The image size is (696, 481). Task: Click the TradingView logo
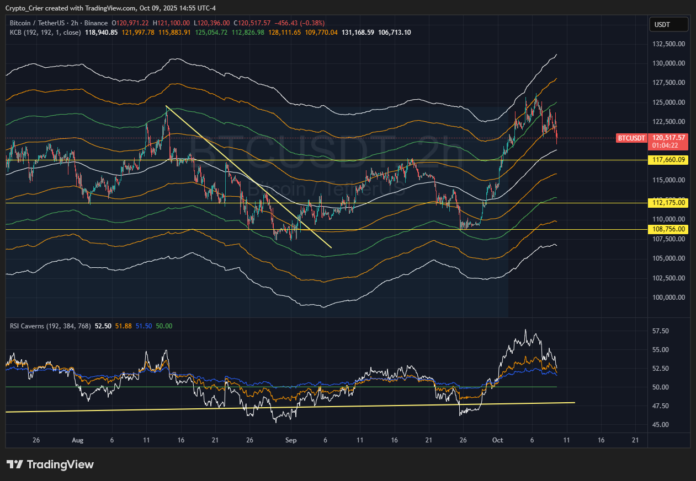click(50, 464)
